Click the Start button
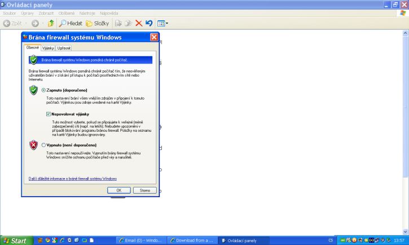409x245 pixels. (16, 240)
